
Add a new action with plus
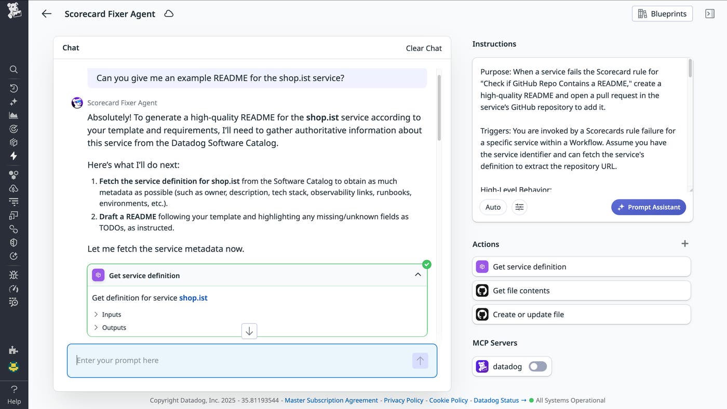click(685, 244)
